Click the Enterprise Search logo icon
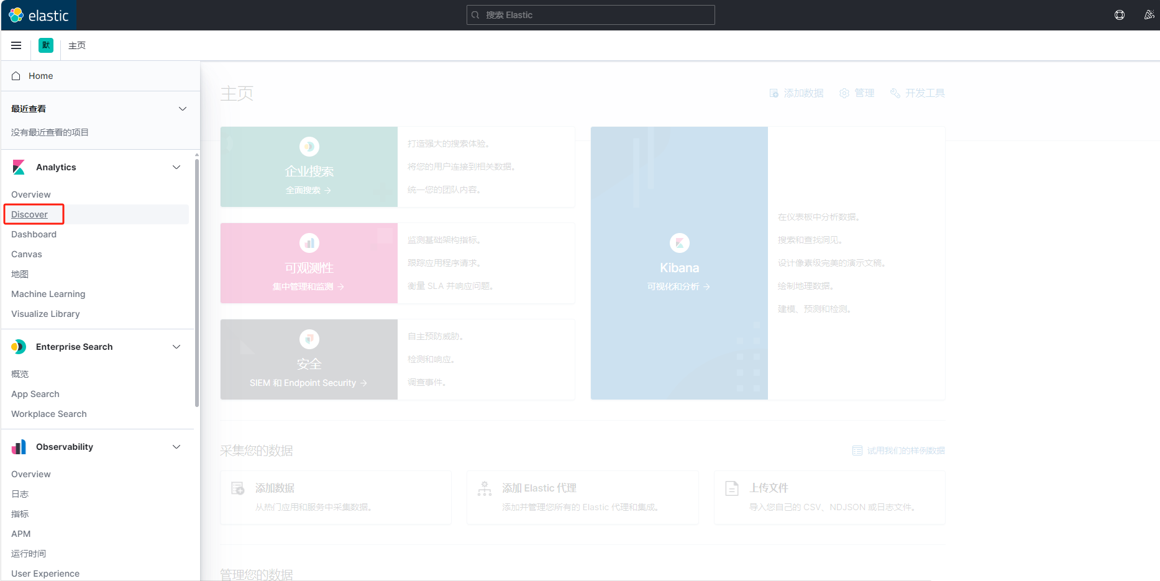 (x=19, y=347)
